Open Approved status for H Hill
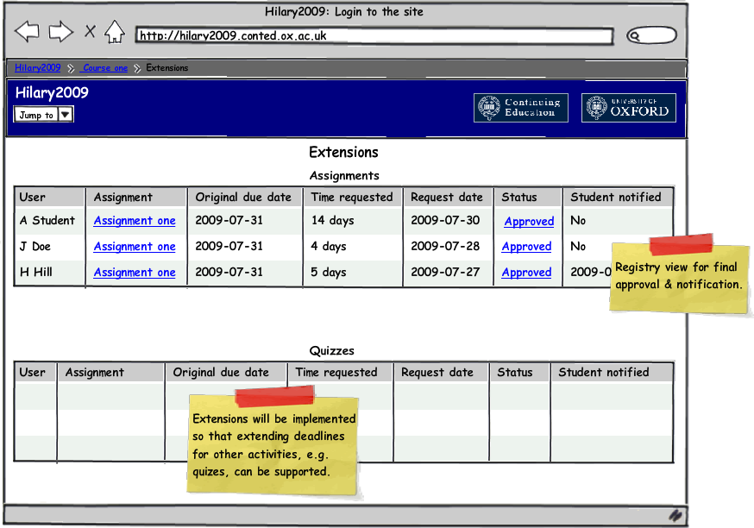754x528 pixels. tap(526, 273)
